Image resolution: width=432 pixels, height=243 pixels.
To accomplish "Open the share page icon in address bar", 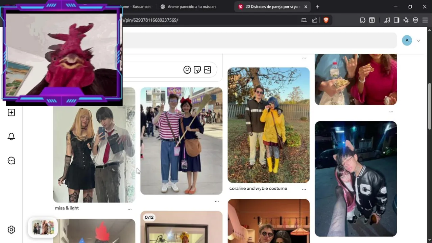I will tap(315, 20).
